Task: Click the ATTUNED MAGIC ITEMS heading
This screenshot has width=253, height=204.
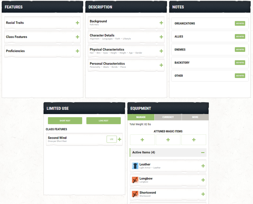Action: pyautogui.click(x=168, y=131)
